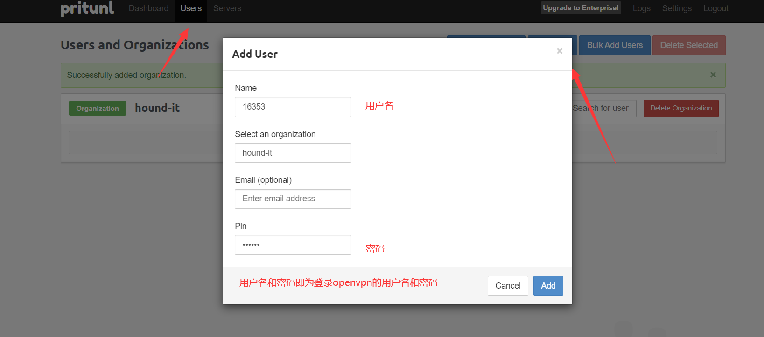Click Delete Organization button
The width and height of the screenshot is (764, 337).
pyautogui.click(x=681, y=108)
